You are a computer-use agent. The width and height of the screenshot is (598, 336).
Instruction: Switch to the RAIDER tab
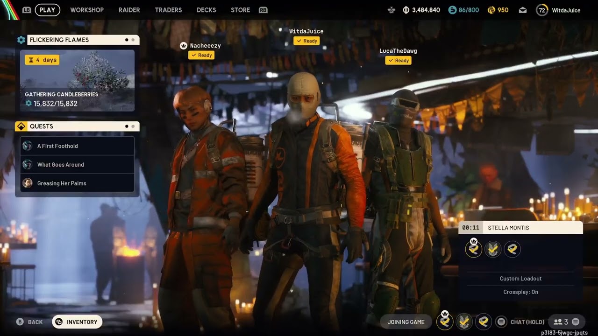[129, 10]
